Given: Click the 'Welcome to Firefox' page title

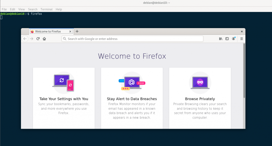Looking at the screenshot, I should coord(132,56).
